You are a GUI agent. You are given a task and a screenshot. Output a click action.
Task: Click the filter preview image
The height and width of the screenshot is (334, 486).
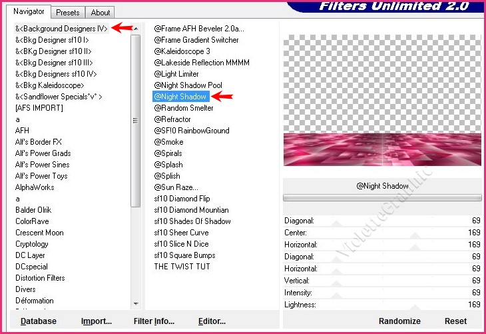381,100
